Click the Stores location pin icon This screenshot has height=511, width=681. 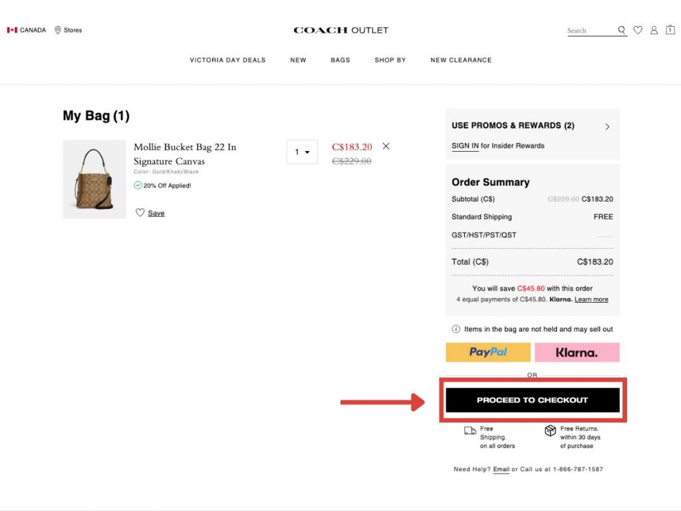pos(58,30)
